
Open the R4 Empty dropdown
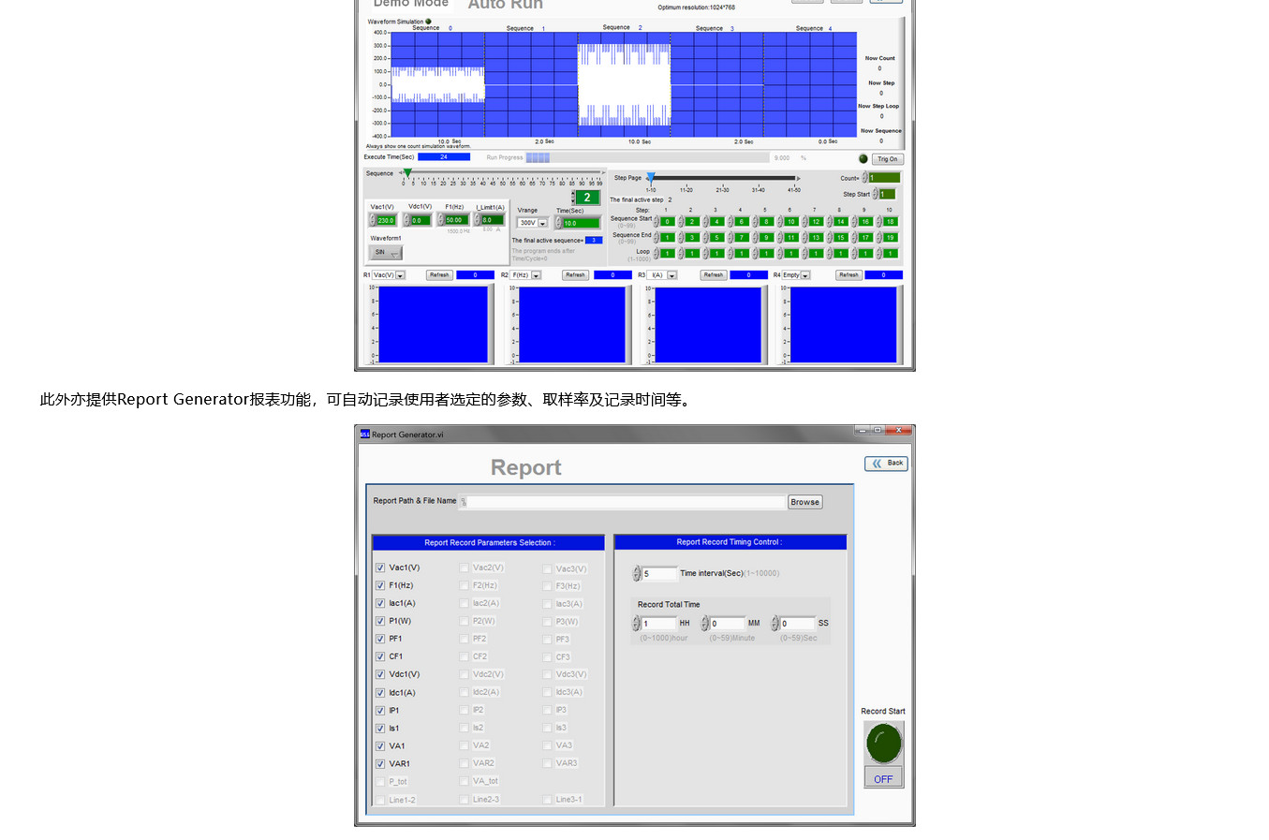click(x=804, y=275)
